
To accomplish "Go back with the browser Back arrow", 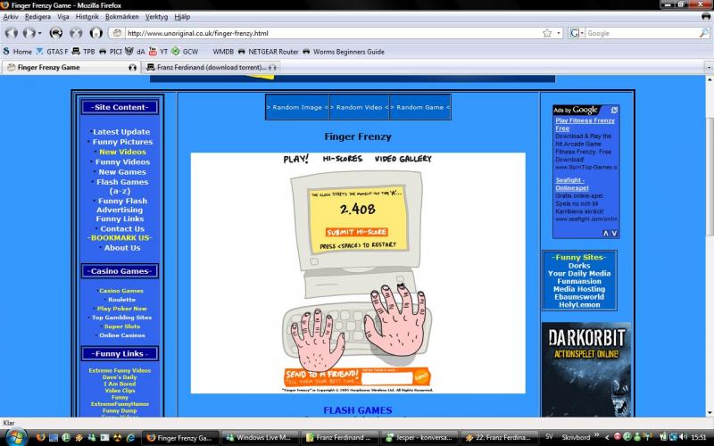I will click(12, 33).
